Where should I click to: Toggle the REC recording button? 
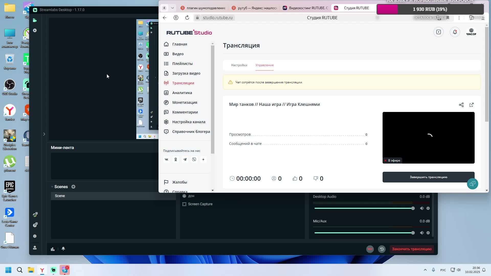click(x=370, y=249)
